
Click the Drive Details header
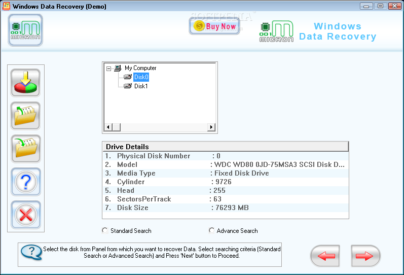pos(226,147)
